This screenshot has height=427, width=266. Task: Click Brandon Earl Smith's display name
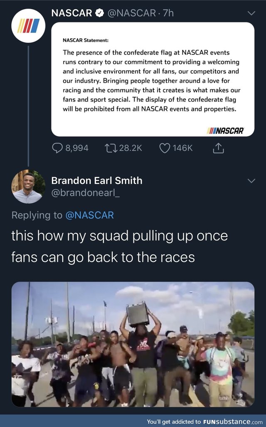96,181
